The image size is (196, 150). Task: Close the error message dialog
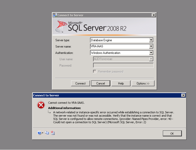183,95
